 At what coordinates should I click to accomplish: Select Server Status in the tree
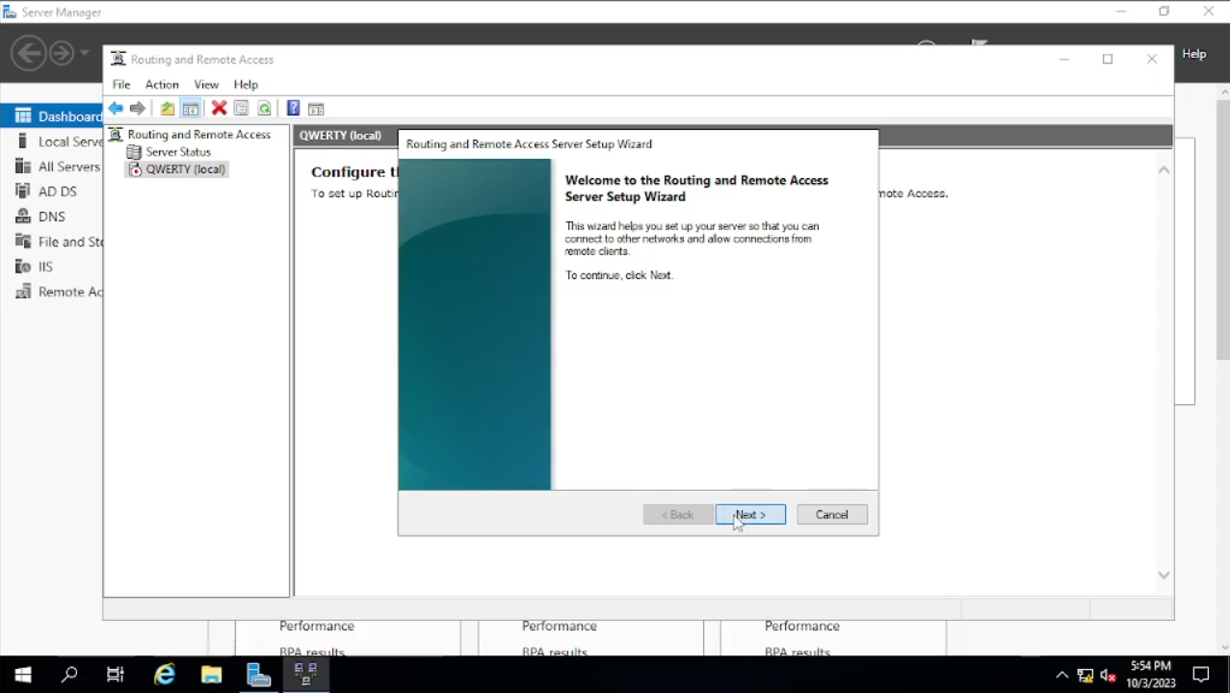[x=178, y=152]
